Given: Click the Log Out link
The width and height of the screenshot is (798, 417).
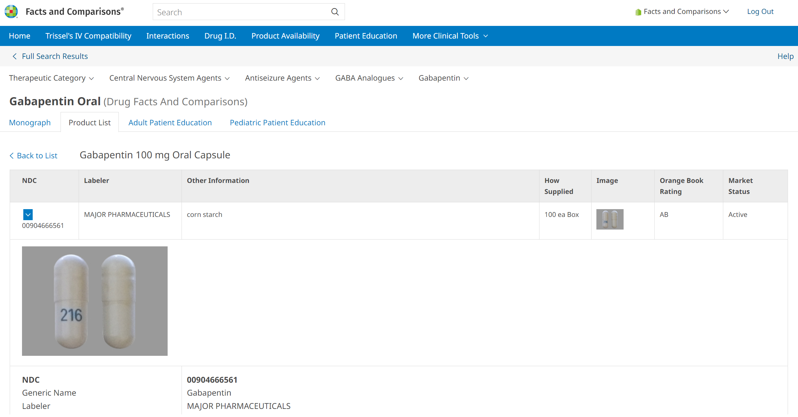Looking at the screenshot, I should (x=760, y=12).
